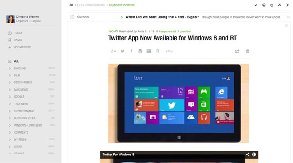Open the share arrow icon

tap(237, 51)
